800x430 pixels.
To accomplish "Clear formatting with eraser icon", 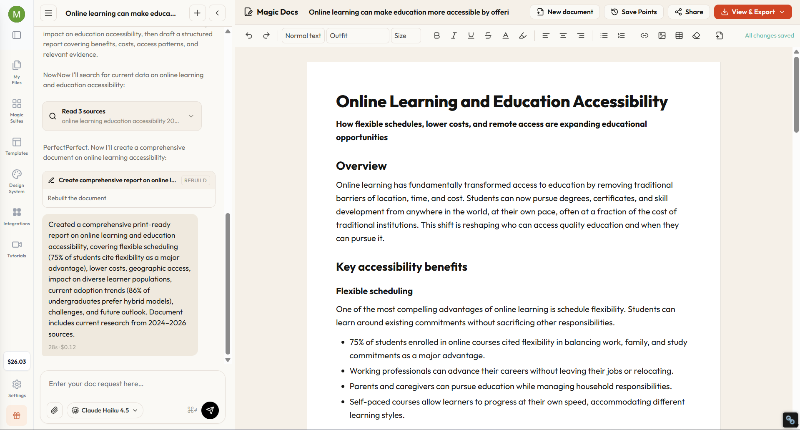I will click(x=696, y=35).
